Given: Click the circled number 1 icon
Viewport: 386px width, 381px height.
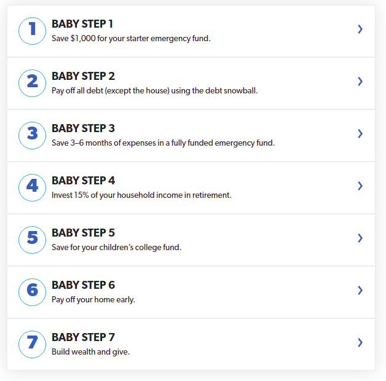Looking at the screenshot, I should pyautogui.click(x=32, y=31).
